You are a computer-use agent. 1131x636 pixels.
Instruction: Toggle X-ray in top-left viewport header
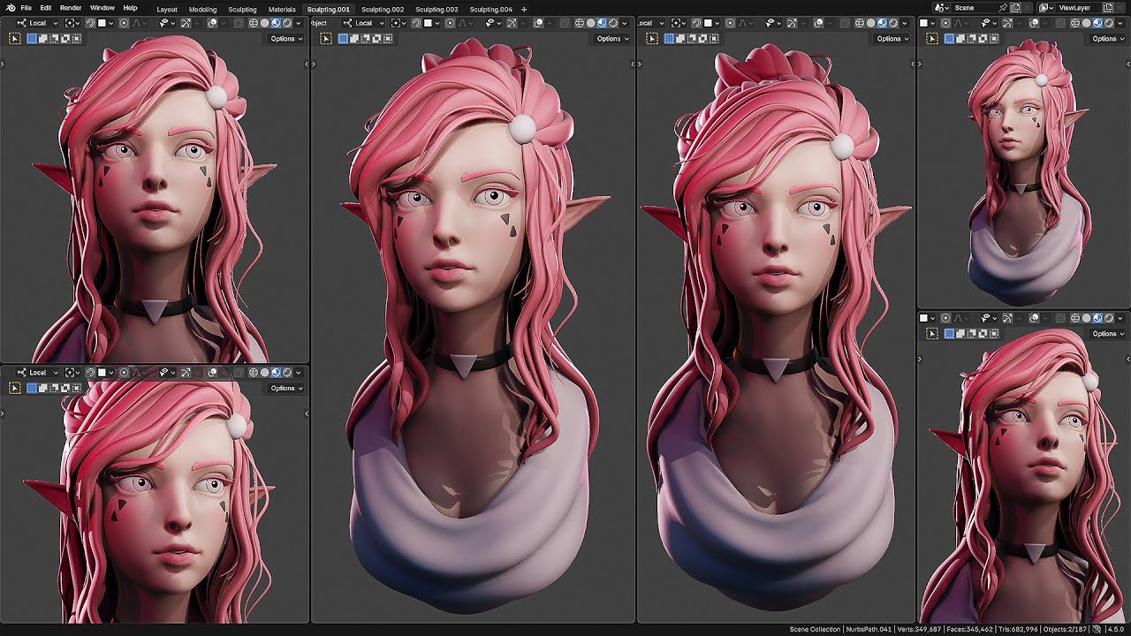(238, 23)
